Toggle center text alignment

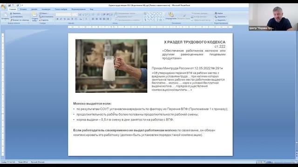(97, 19)
